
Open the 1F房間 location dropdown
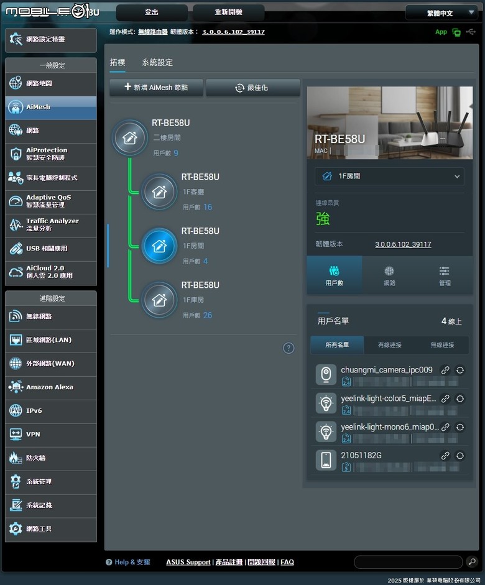[x=389, y=176]
